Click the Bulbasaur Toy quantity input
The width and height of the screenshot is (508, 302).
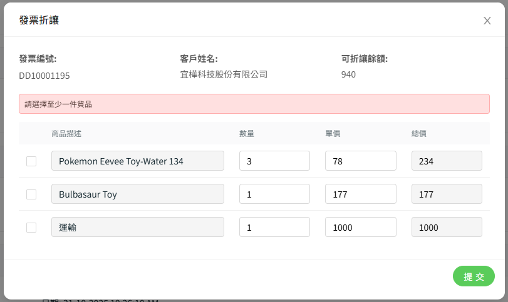click(274, 194)
